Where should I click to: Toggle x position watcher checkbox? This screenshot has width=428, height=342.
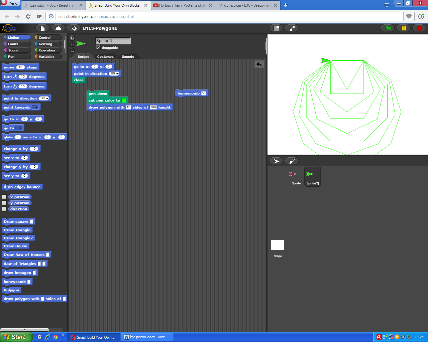click(x=4, y=197)
